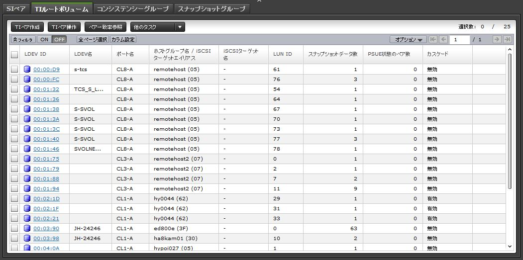Click the volume icon beside 00:01:38
Screen dimensions: 523x260
pyautogui.click(x=27, y=109)
